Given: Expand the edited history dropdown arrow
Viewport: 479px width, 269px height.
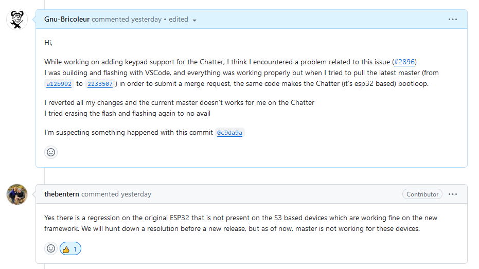Looking at the screenshot, I should (x=194, y=20).
